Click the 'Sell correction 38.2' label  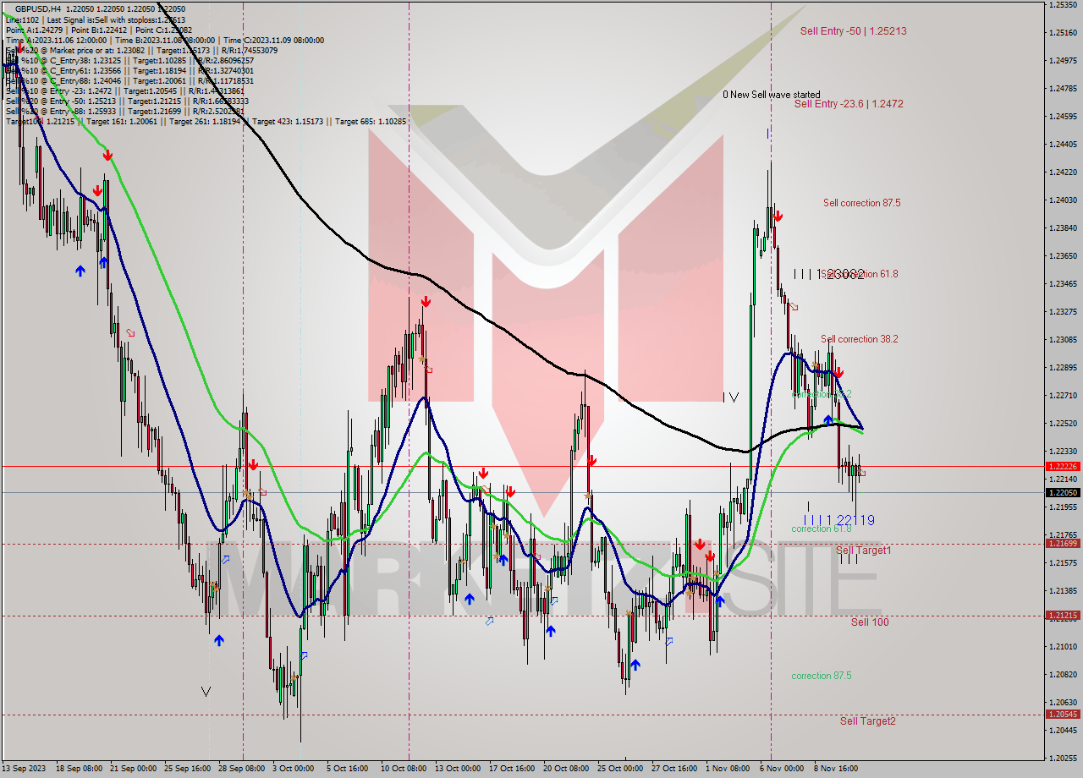click(859, 339)
